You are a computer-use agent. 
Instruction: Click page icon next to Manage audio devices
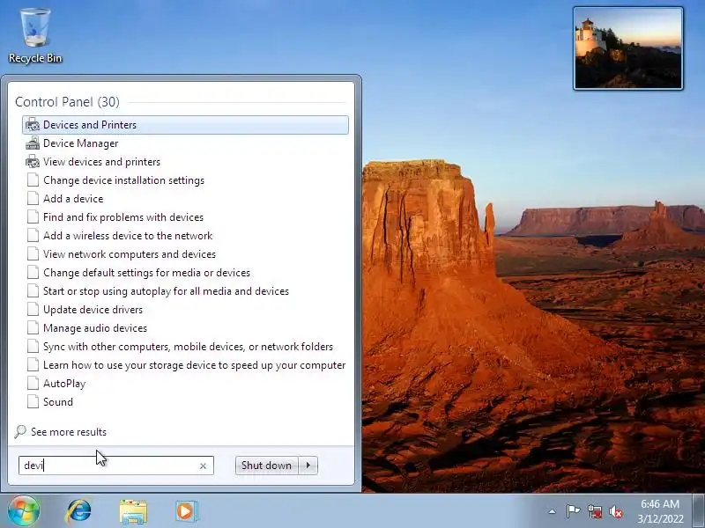(x=33, y=327)
